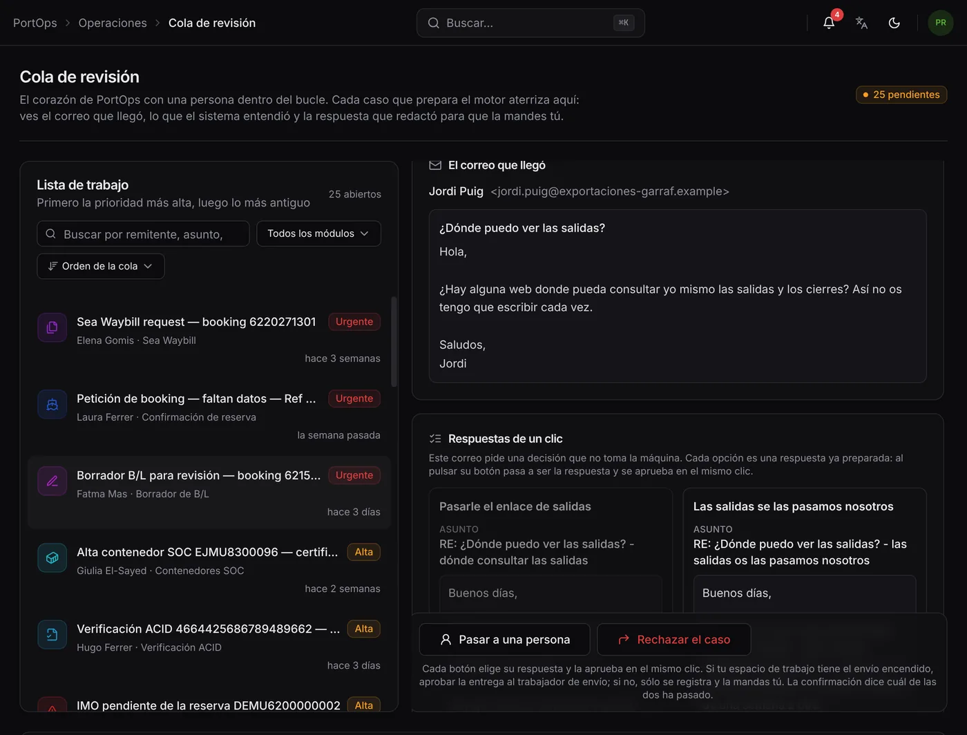Image resolution: width=967 pixels, height=735 pixels.
Task: Toggle dark mode moon icon
Action: 894,23
